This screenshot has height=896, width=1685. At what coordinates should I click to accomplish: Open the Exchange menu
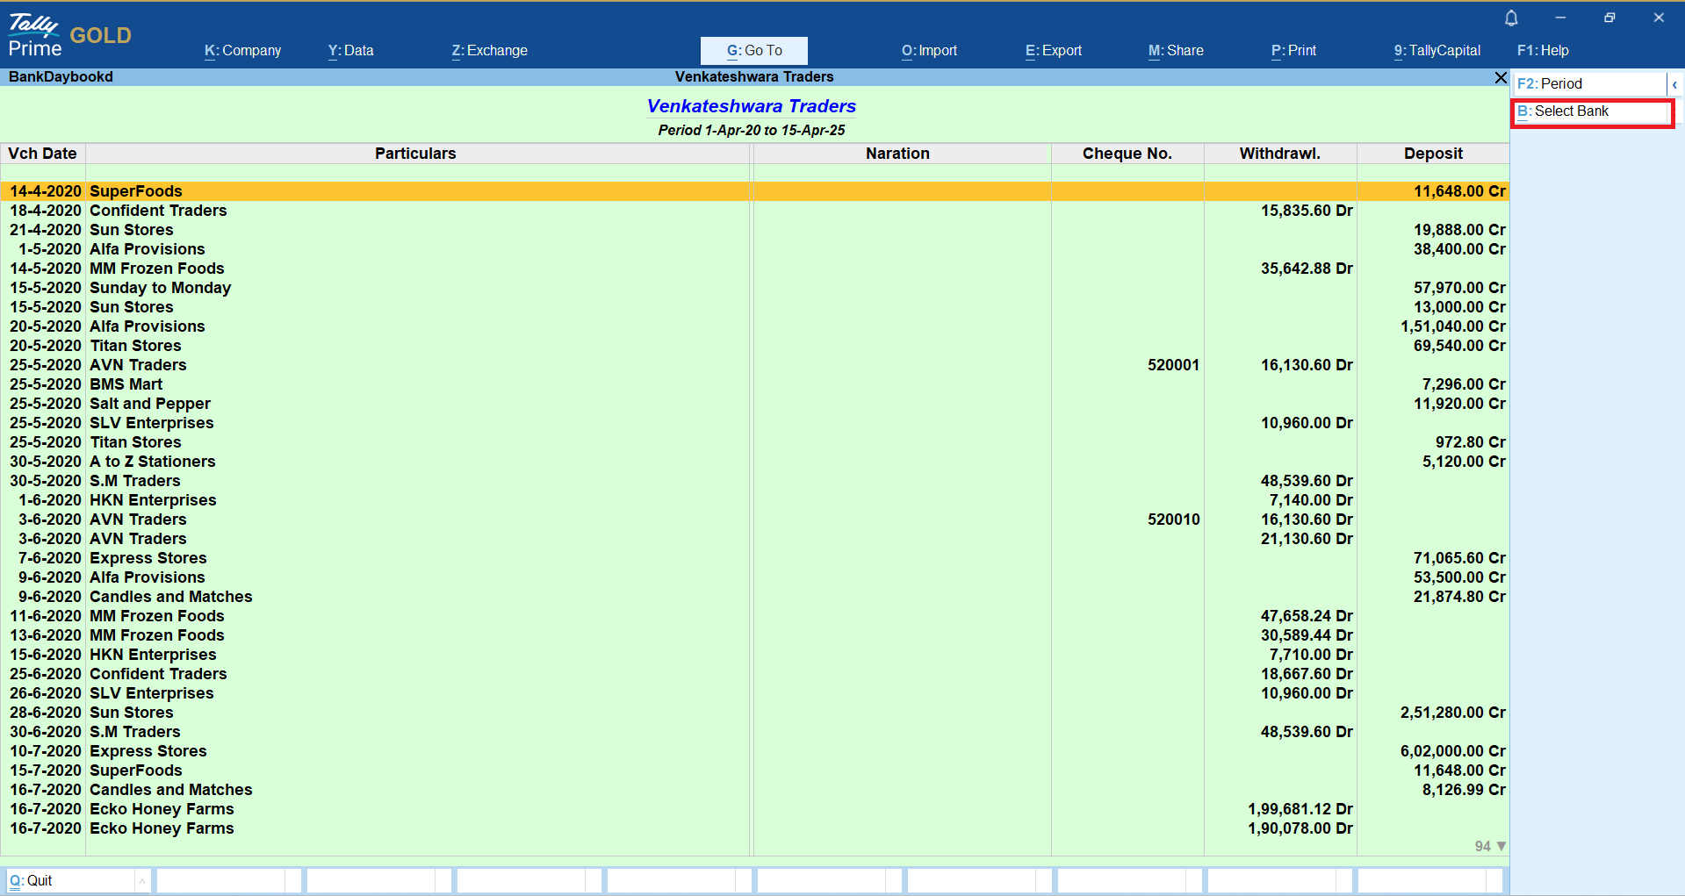click(x=489, y=51)
